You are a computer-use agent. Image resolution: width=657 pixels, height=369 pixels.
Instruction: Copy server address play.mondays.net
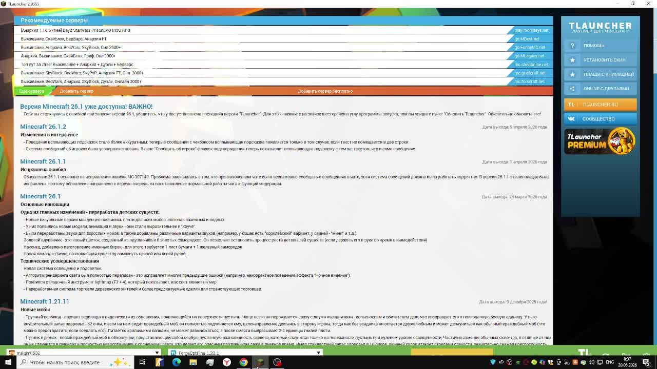pos(531,30)
